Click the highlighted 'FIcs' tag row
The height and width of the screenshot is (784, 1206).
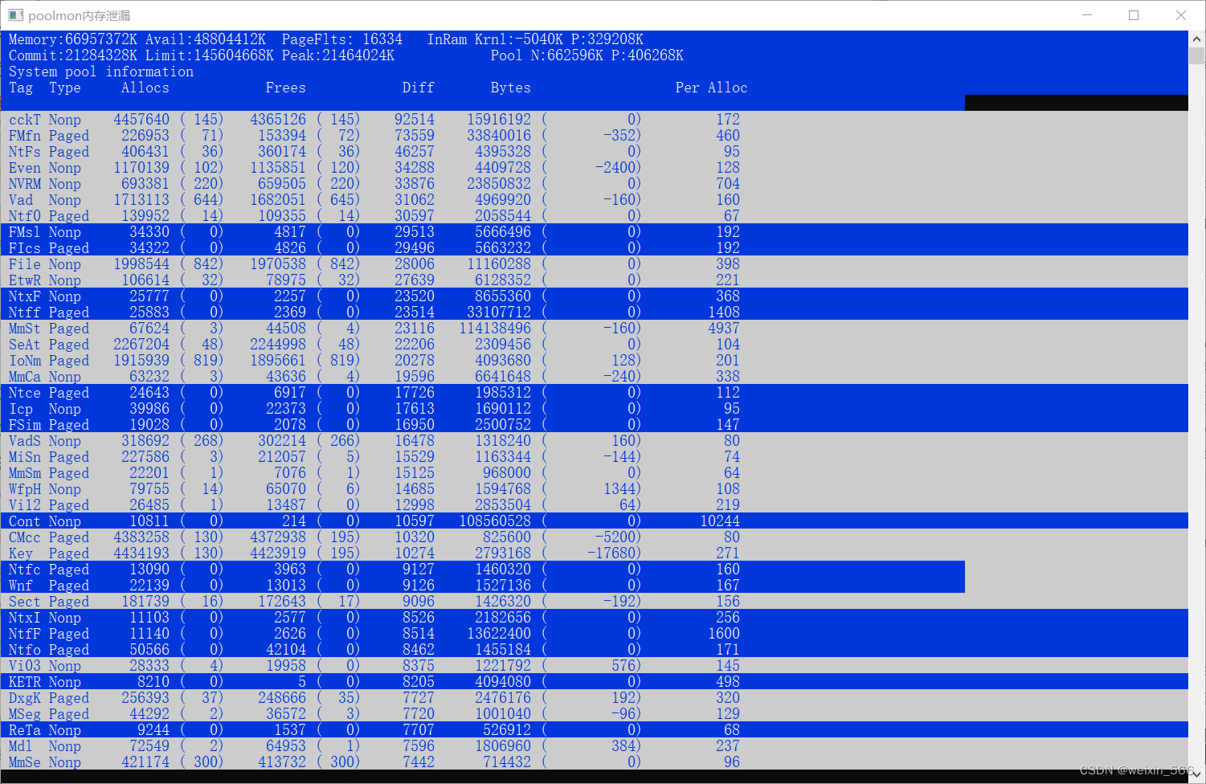click(x=595, y=247)
